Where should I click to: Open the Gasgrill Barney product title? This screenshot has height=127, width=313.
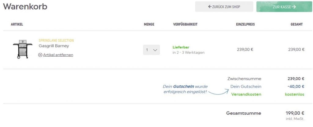point(54,46)
